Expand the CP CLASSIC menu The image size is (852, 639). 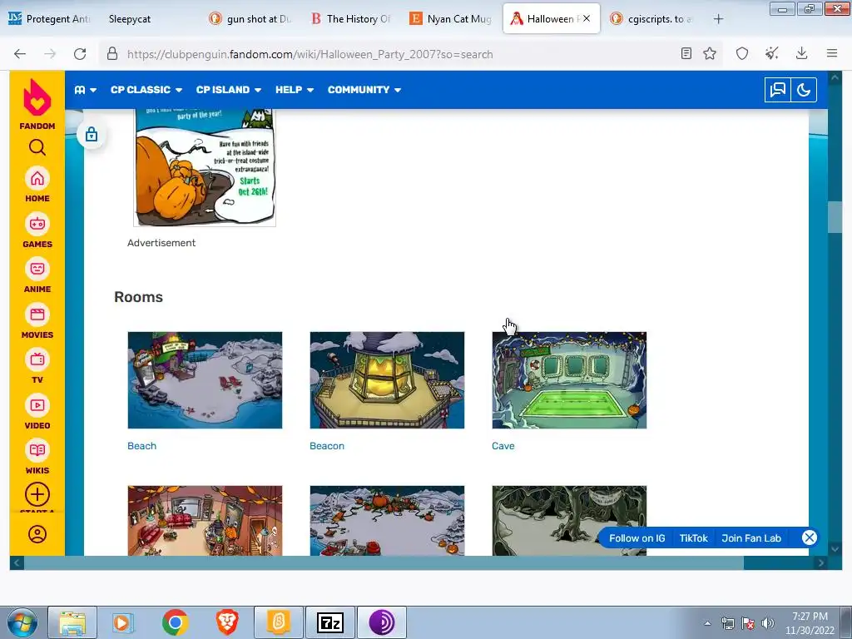pyautogui.click(x=146, y=90)
